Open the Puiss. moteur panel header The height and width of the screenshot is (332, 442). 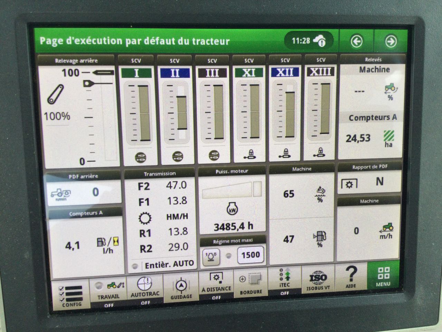coord(232,171)
